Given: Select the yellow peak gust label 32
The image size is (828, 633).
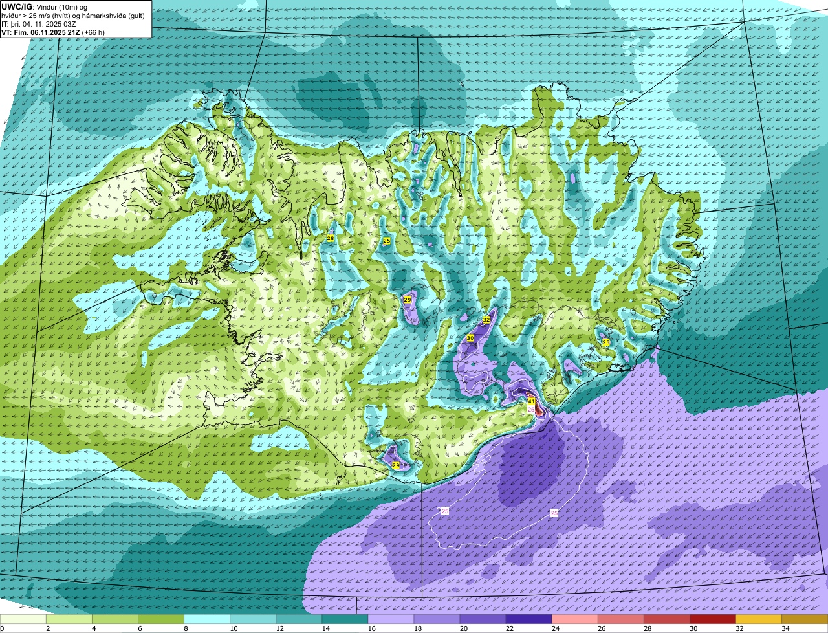Looking at the screenshot, I should [x=486, y=320].
